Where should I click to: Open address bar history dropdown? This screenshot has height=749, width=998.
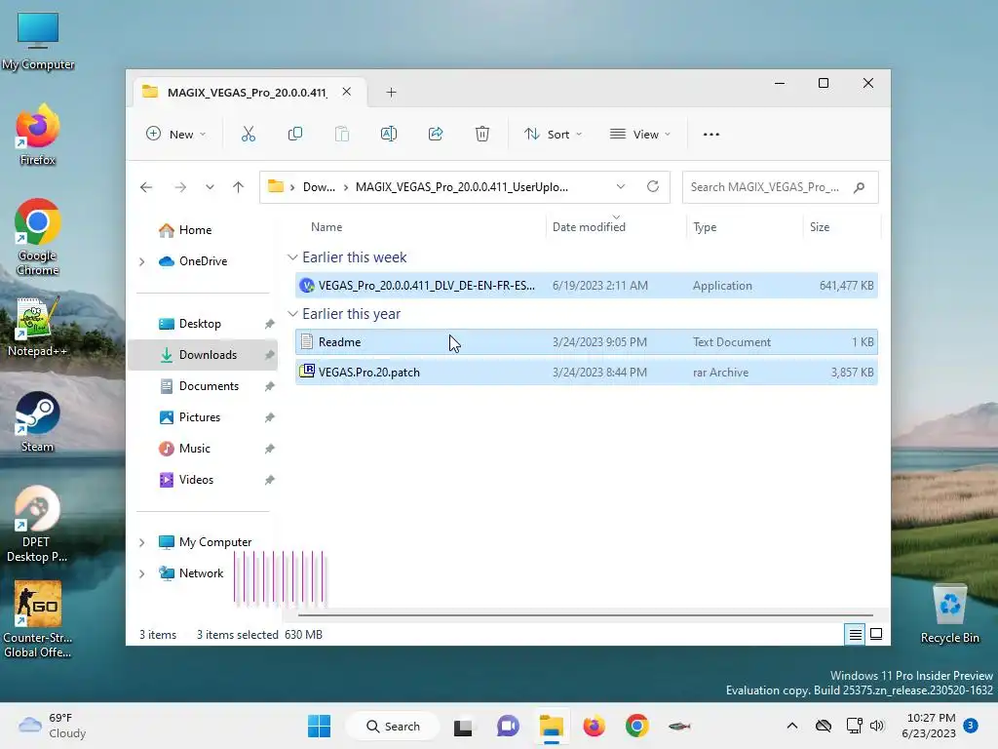621,186
